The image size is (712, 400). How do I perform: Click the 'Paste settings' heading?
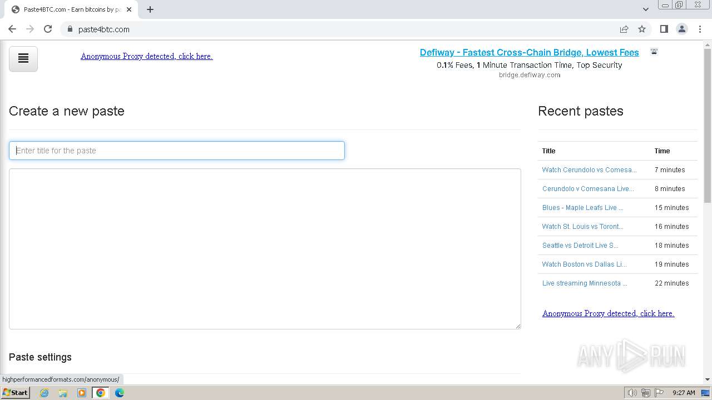click(40, 357)
